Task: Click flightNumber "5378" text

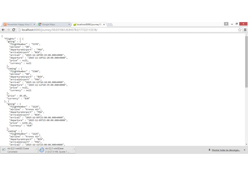Action: (x=25, y=44)
